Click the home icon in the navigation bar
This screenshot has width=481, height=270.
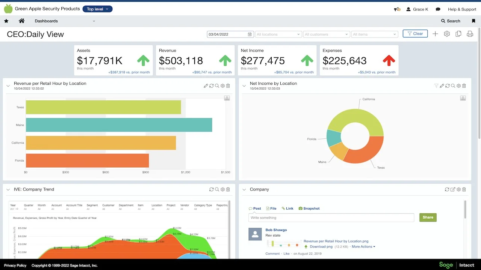pos(21,21)
